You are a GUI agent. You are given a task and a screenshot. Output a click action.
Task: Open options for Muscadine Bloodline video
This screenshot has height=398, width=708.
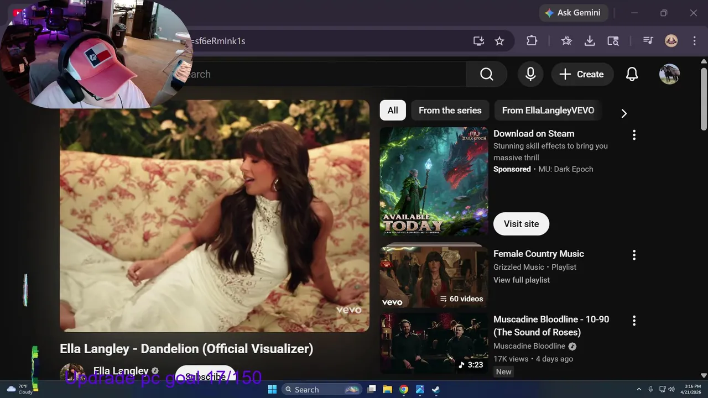click(x=634, y=321)
